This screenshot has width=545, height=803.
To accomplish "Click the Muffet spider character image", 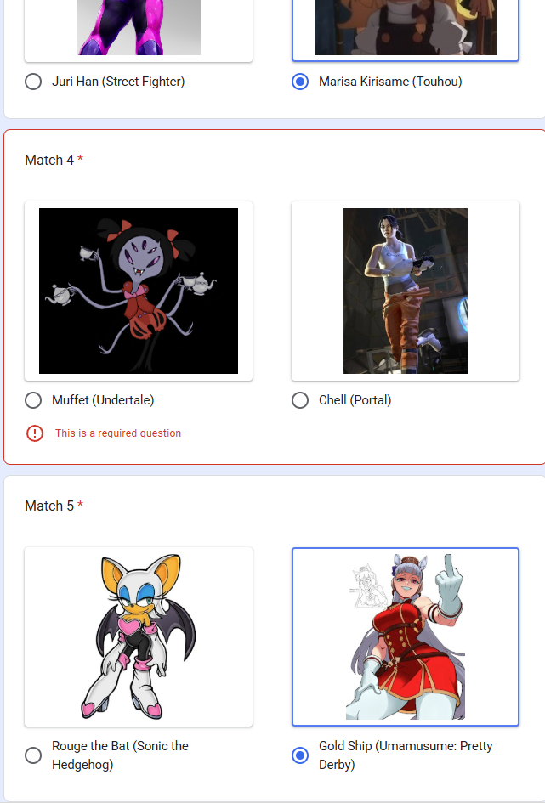I will 139,291.
